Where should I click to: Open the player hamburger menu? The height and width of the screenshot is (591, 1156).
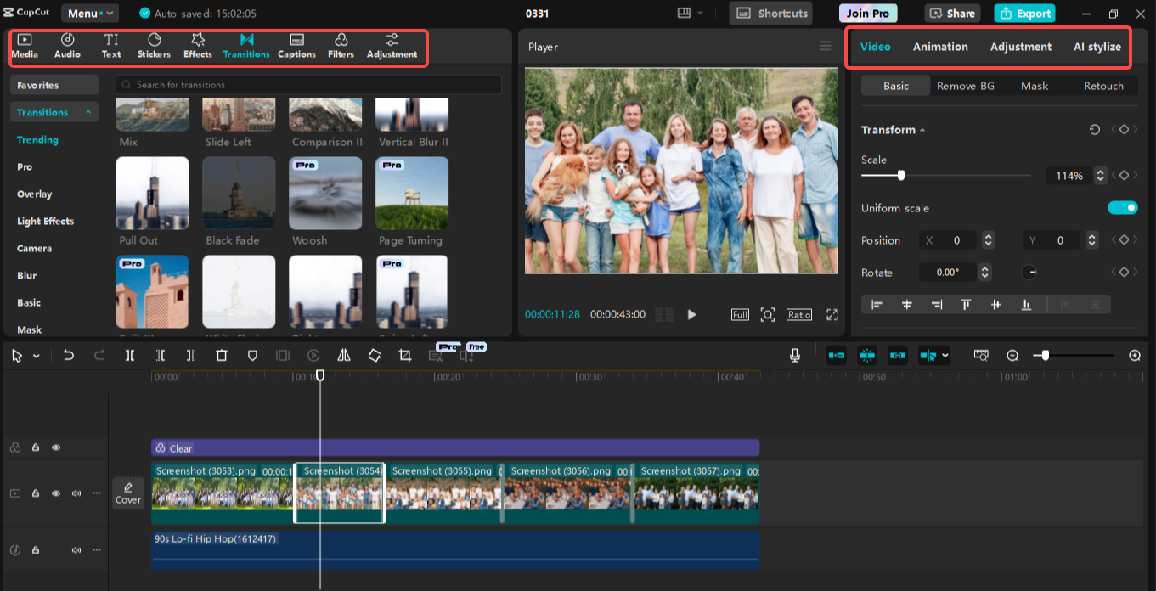[826, 47]
